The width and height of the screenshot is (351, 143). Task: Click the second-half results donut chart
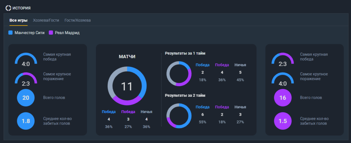coord(179,116)
